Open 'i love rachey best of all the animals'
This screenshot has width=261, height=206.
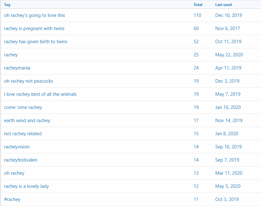tap(40, 94)
